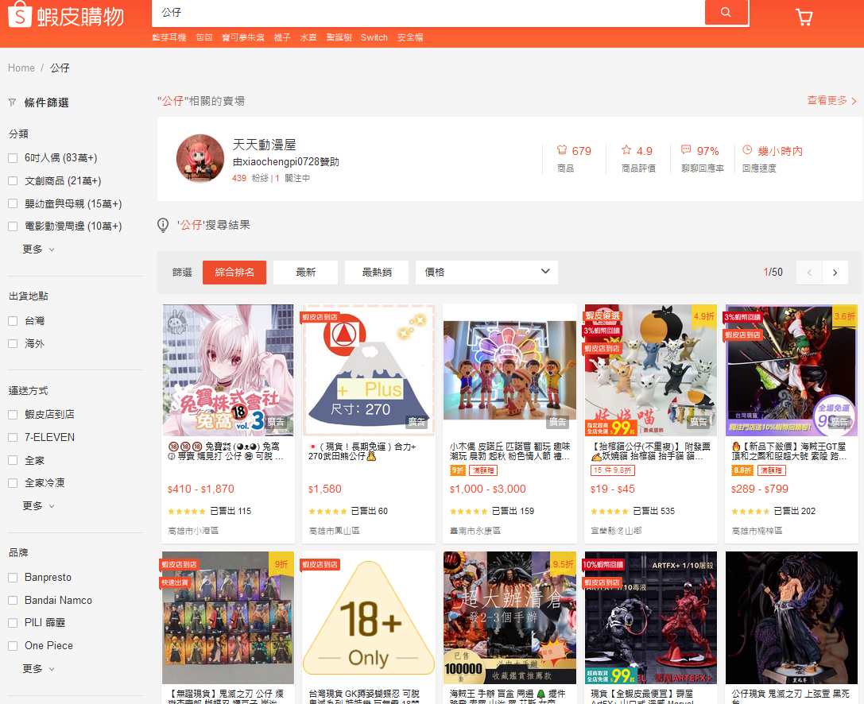
Task: Click the search field containing 公仔
Action: click(x=428, y=12)
